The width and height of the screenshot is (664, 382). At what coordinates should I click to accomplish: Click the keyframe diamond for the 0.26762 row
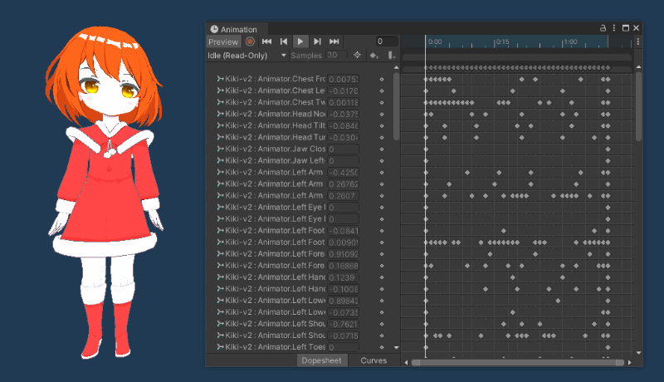(x=382, y=184)
